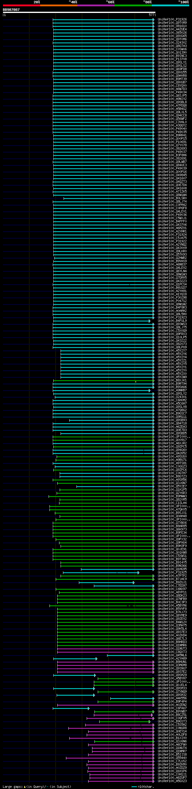
Task: Click green alignment bar for UniRef100_B9GST3
Action: [x=125, y=722]
